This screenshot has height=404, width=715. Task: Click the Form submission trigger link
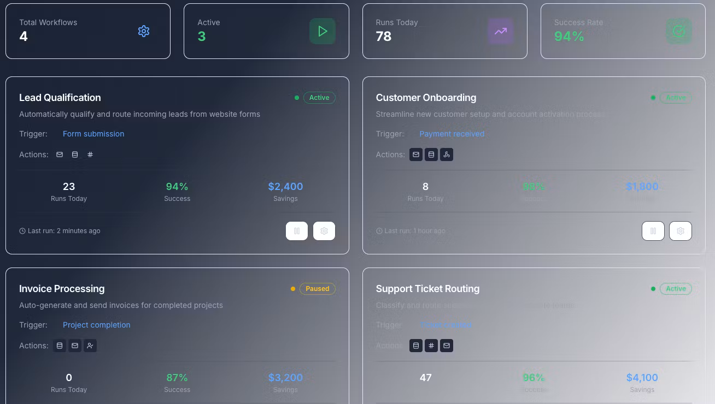click(93, 134)
